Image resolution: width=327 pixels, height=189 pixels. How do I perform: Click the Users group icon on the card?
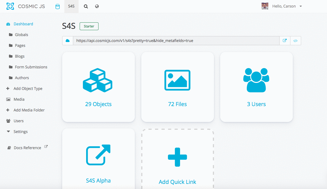pyautogui.click(x=256, y=80)
